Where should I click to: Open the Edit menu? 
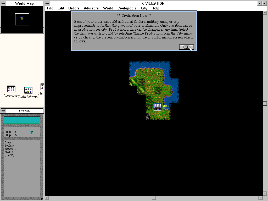[61, 8]
